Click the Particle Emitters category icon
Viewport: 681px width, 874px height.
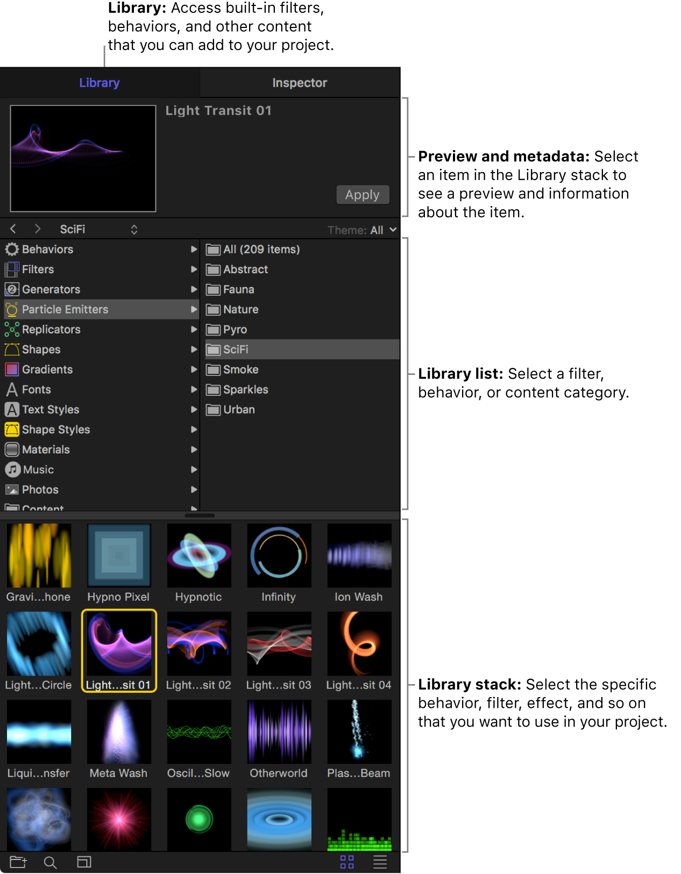[x=12, y=310]
